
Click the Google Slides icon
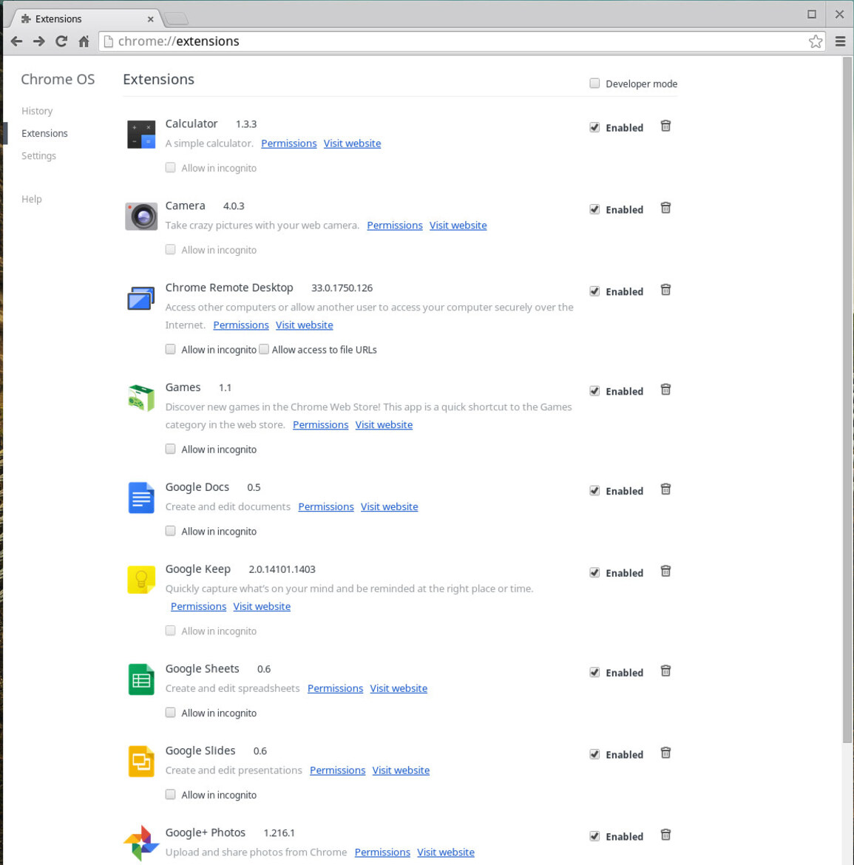tap(141, 761)
